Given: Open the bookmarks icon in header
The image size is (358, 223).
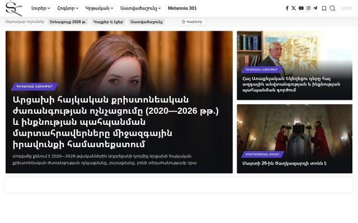Looking at the screenshot, I should (324, 8).
